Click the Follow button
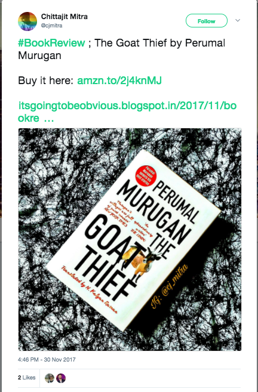 [207, 21]
